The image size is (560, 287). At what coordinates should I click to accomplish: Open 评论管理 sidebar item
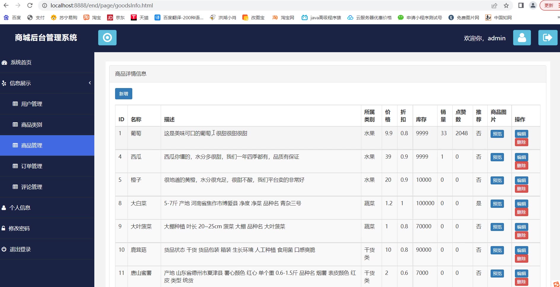[32, 187]
